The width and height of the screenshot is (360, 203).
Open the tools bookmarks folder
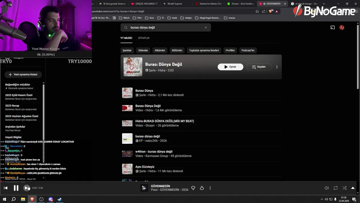[x=172, y=18]
